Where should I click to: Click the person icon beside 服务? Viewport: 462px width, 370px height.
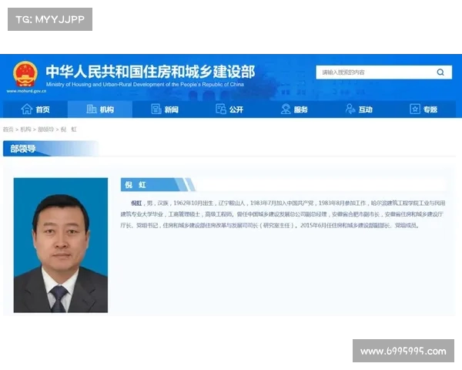[x=286, y=109]
